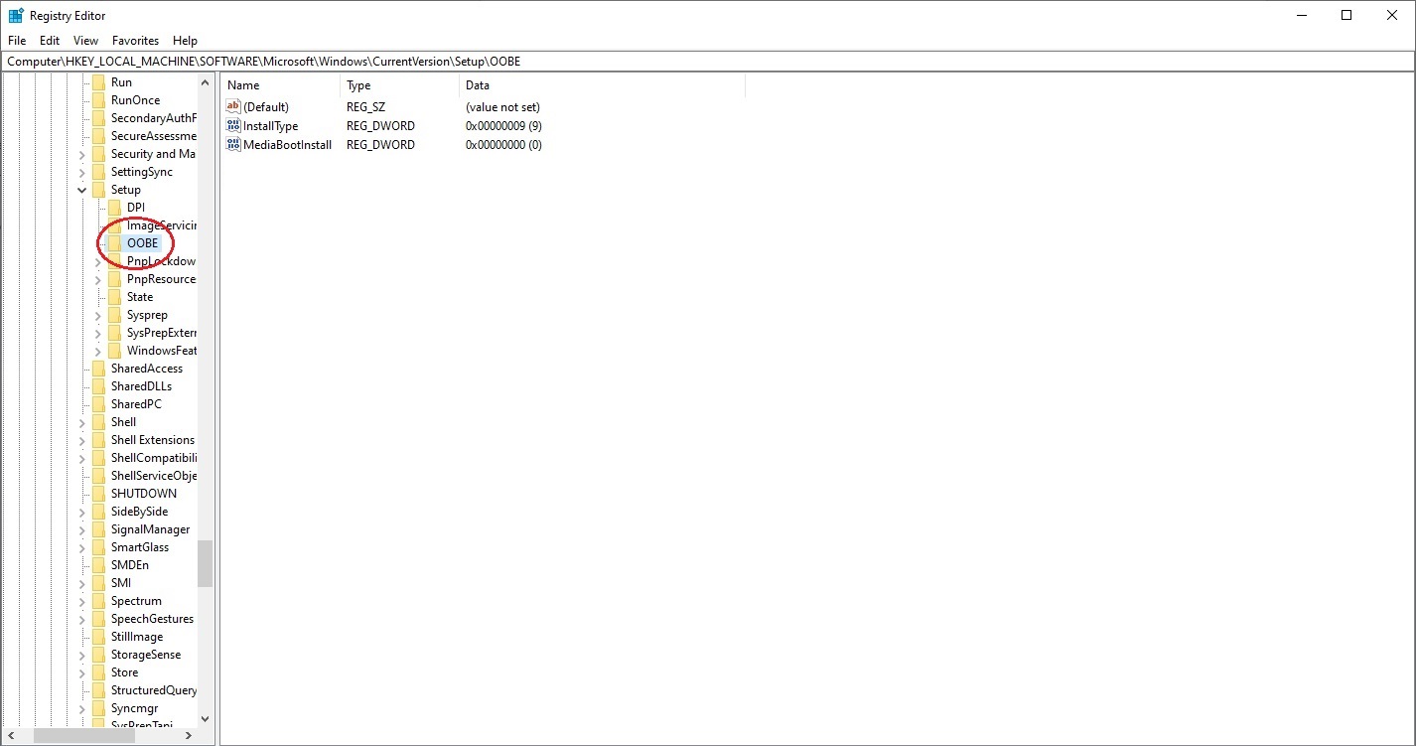Expand the Security and Maintenance key
This screenshot has height=746, width=1416.
(82, 154)
